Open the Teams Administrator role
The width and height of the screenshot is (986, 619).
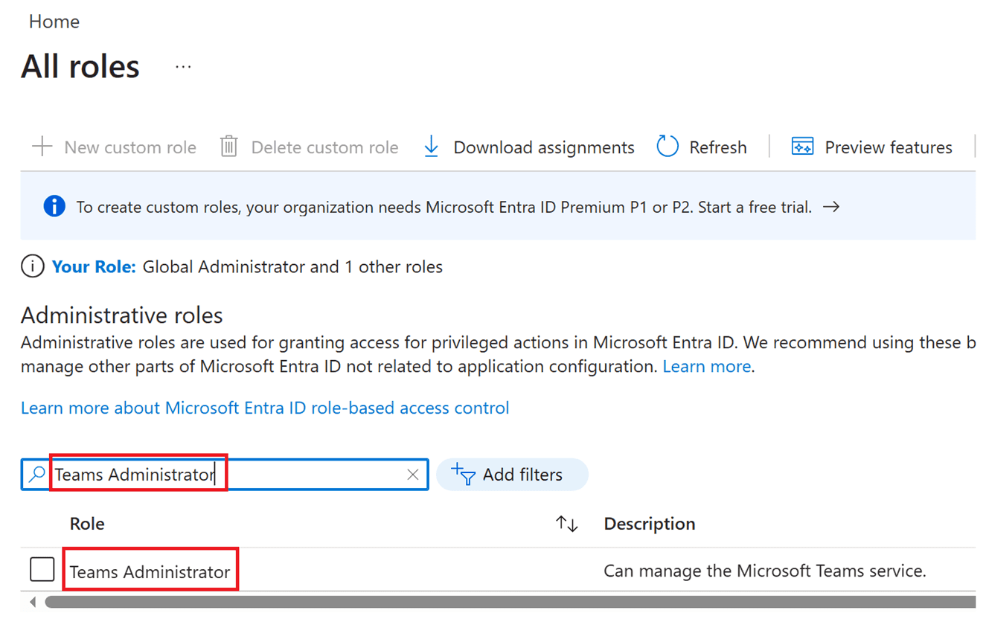pyautogui.click(x=150, y=571)
